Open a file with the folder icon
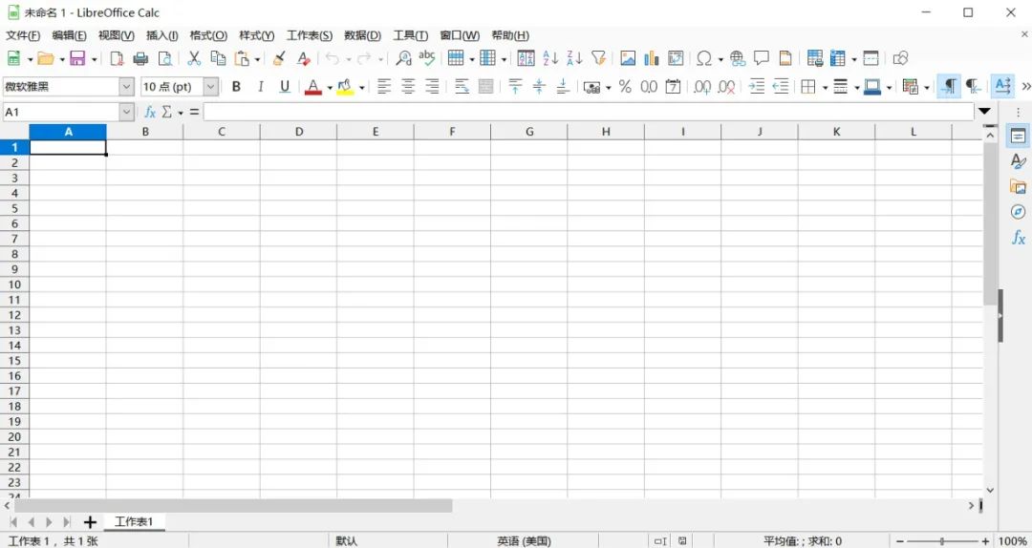Screen dimensions: 1032x548 46,58
